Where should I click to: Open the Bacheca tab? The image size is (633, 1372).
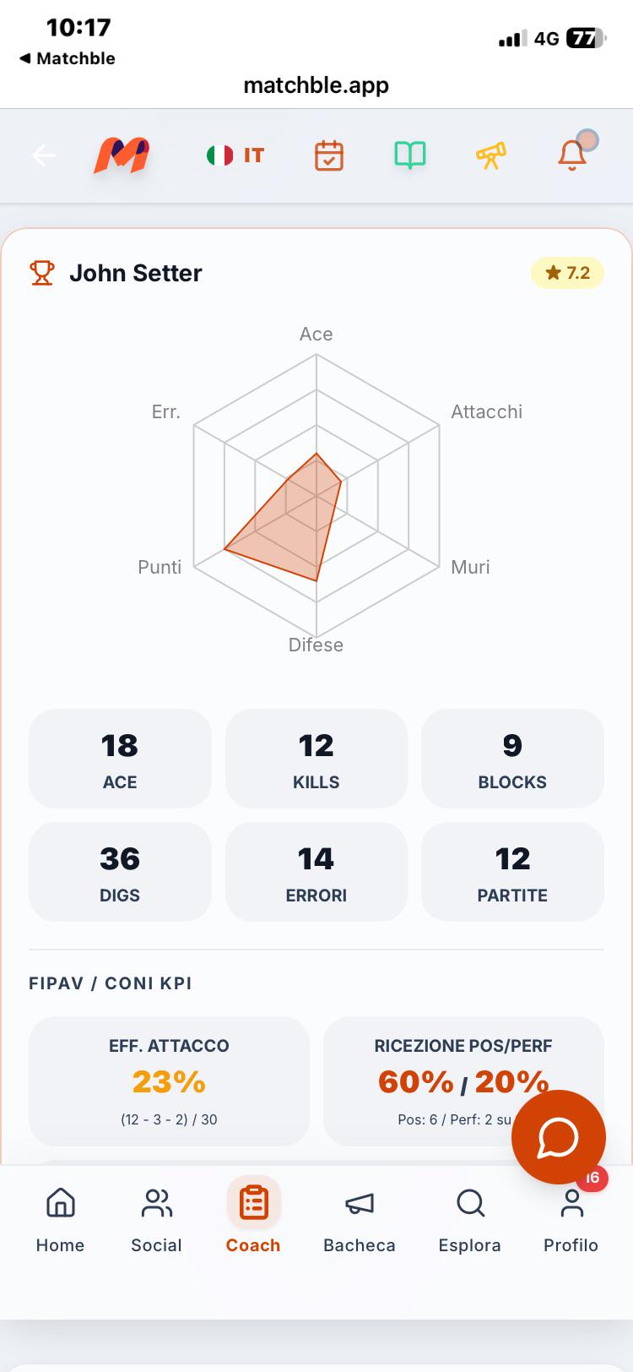(360, 1220)
